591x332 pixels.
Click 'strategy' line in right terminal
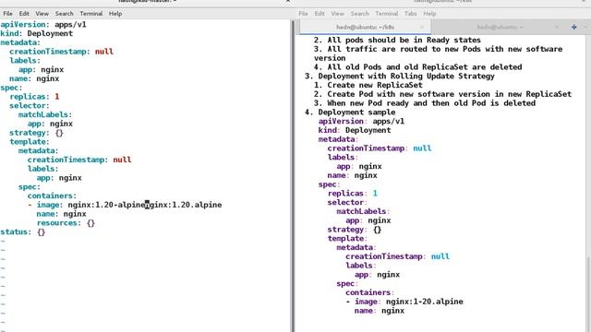355,230
